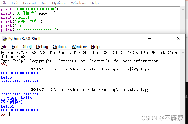Place cursor in print("hello1") code line
The width and height of the screenshot is (188, 124).
(x=17, y=17)
